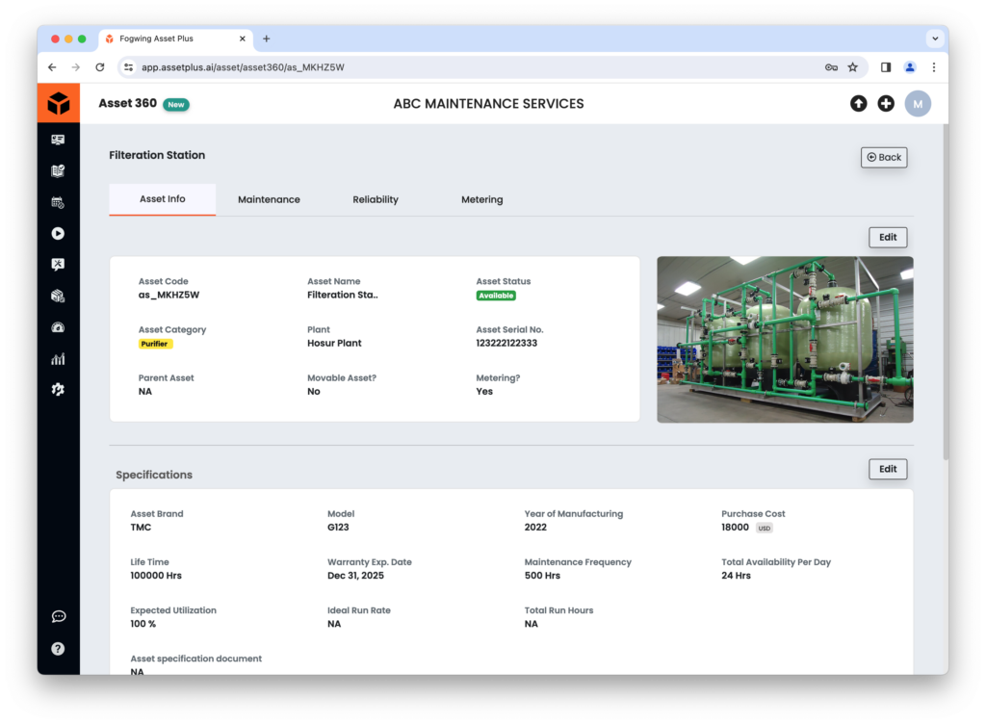This screenshot has width=986, height=724.
Task: Open the help question mark icon
Action: [58, 649]
